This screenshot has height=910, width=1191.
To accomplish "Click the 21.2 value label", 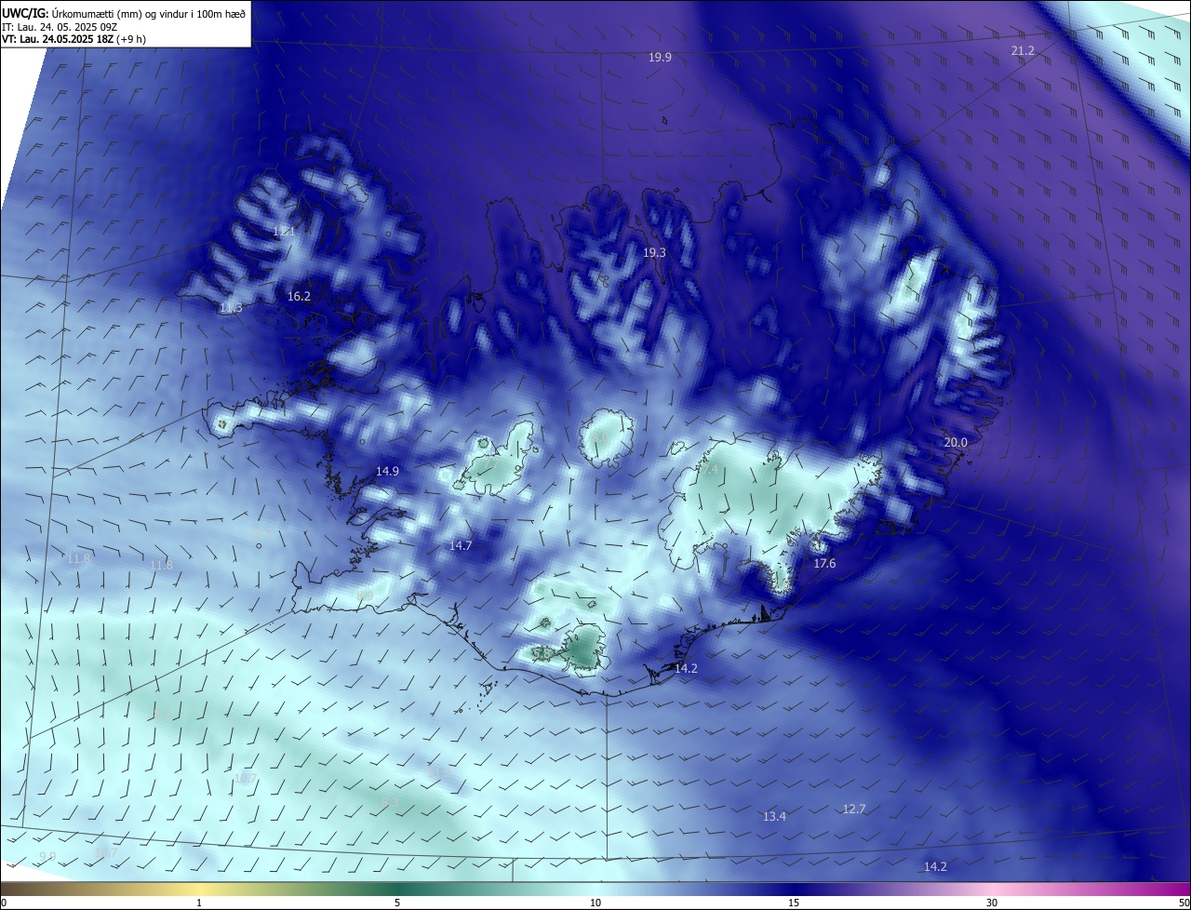I will coord(1023,51).
